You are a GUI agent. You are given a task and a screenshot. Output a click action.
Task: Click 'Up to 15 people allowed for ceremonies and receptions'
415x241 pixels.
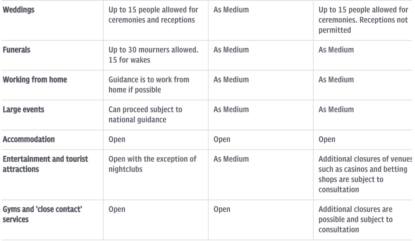point(152,15)
